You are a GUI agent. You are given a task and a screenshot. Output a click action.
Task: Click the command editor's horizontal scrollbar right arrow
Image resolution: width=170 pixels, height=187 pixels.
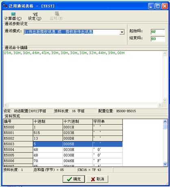[160, 105]
